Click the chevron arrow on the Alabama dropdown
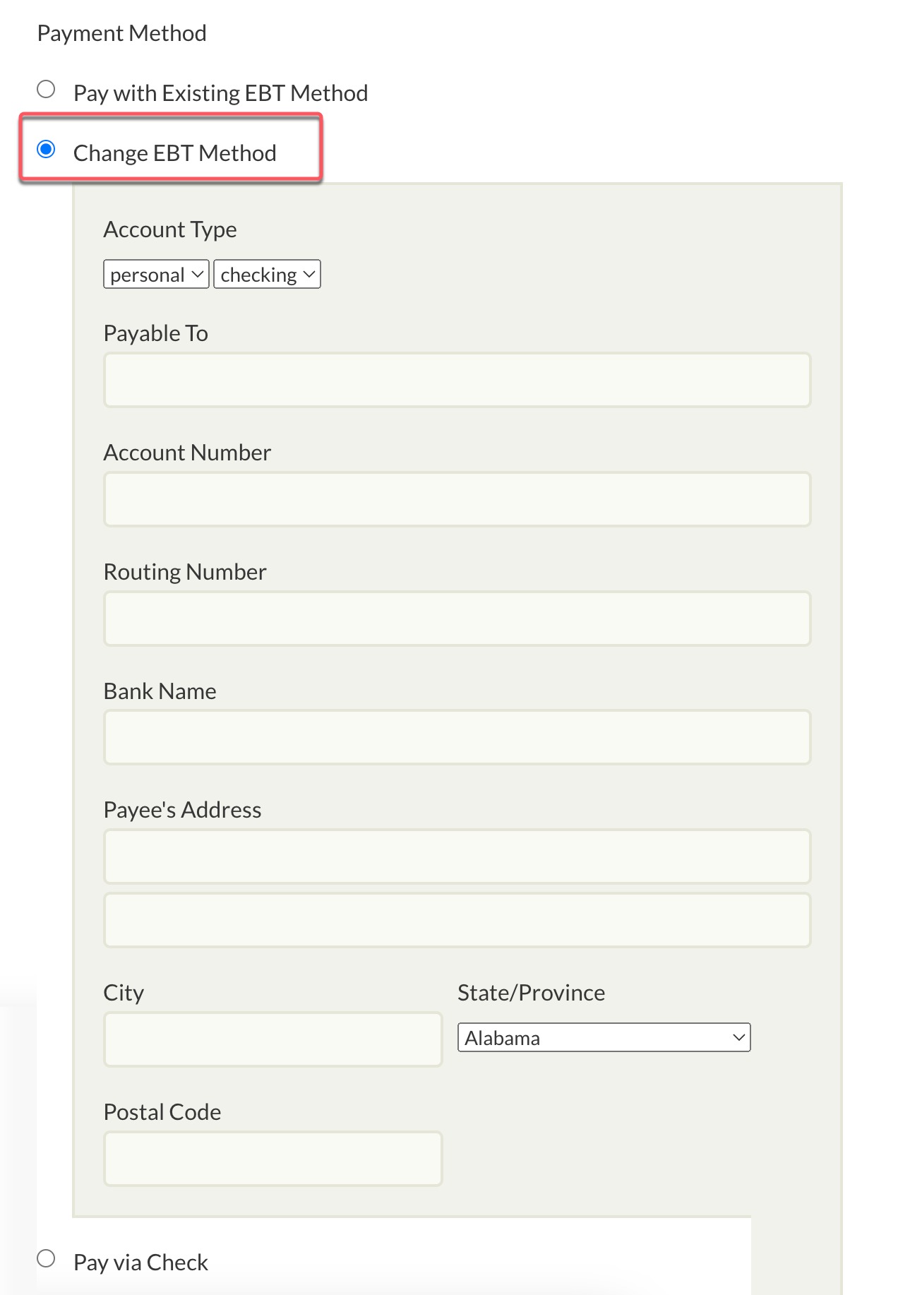 (738, 1038)
